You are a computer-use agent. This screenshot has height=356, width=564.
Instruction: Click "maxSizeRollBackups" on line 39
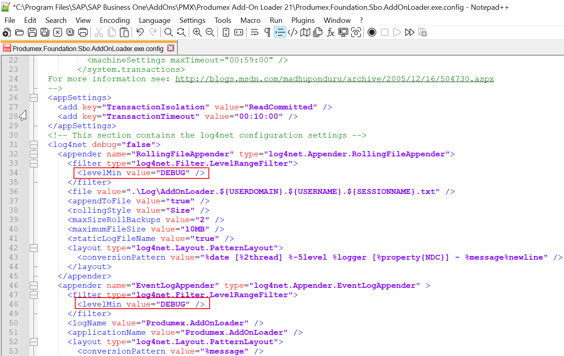116,220
